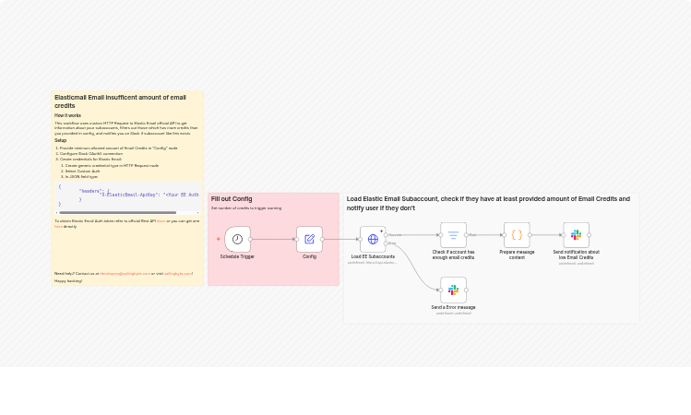Select the Schedule Trigger clock node
Screen dimensions: 691x415
point(237,239)
